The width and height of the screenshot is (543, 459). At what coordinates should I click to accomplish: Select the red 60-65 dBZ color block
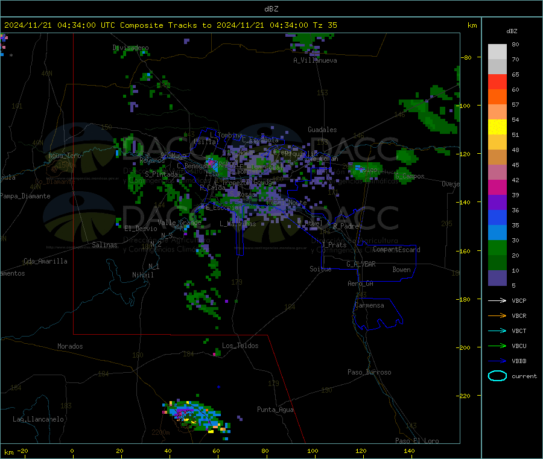coord(497,81)
